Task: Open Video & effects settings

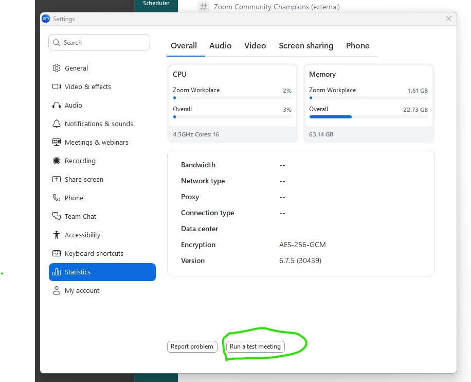Action: point(102,86)
